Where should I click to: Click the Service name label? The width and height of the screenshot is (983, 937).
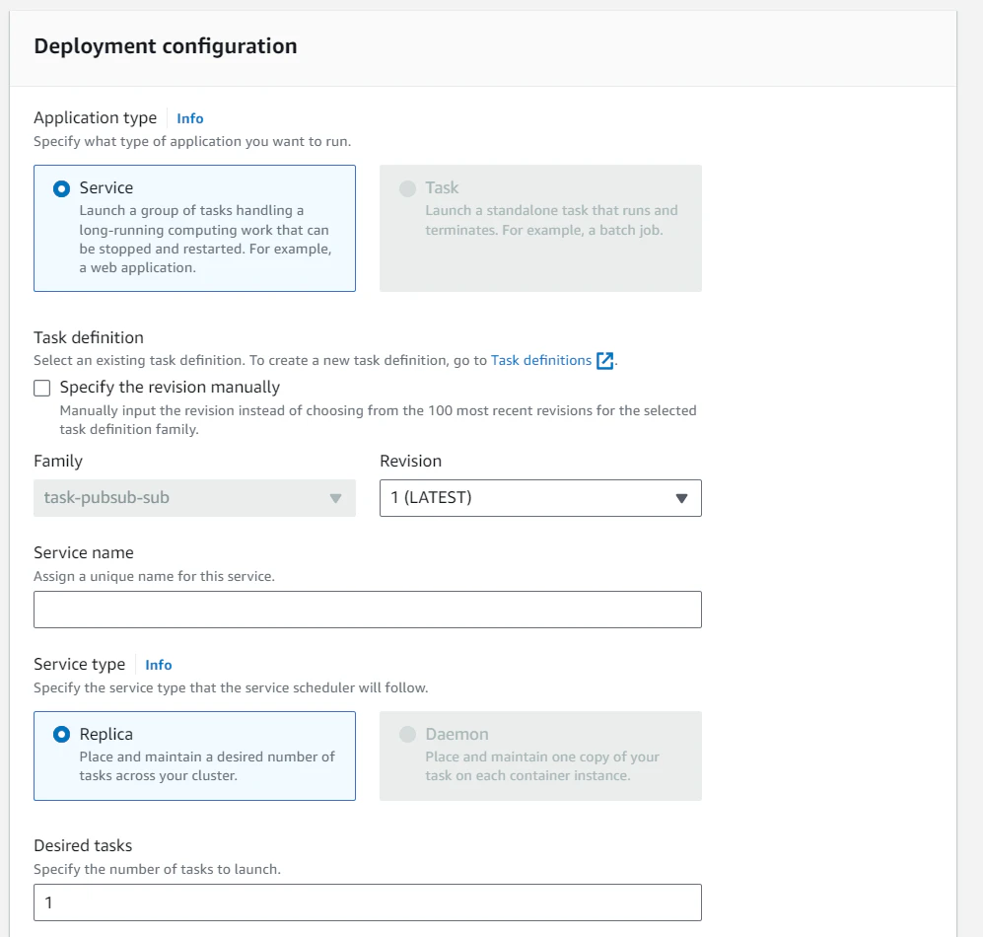[84, 553]
